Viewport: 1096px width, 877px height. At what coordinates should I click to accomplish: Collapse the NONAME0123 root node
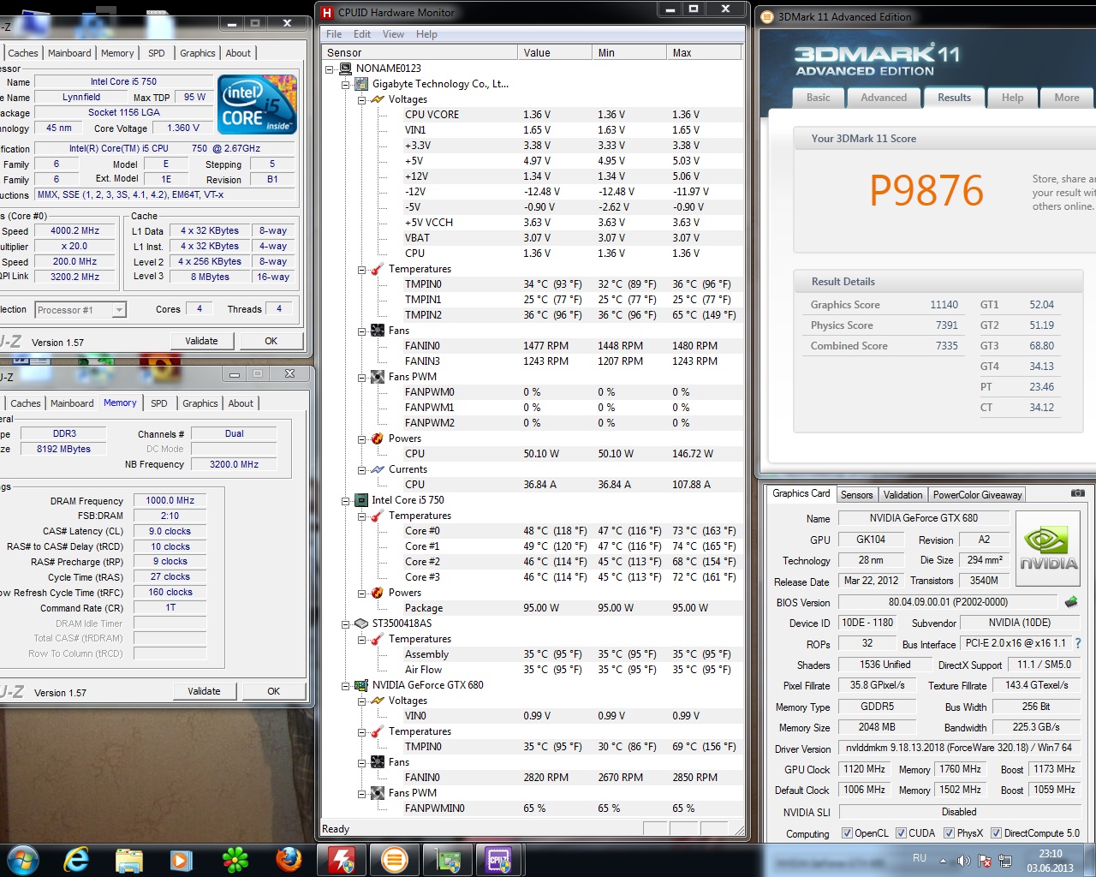click(x=330, y=69)
